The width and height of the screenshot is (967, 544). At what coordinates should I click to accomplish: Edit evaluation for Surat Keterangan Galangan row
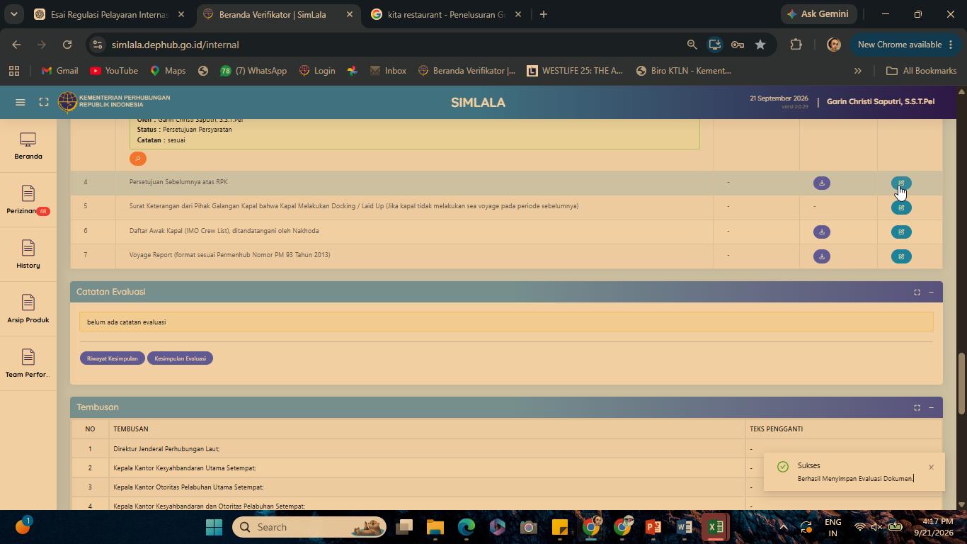click(901, 208)
